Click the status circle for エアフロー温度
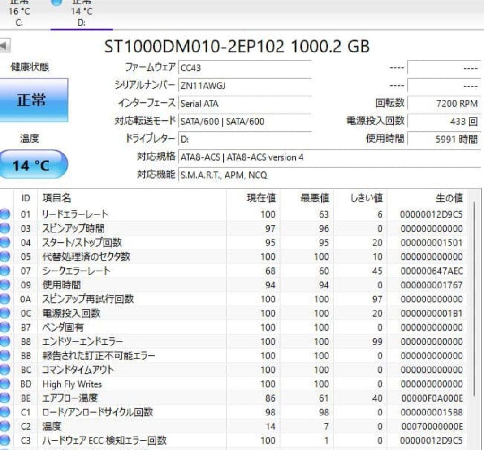This screenshot has height=450, width=484. (4, 398)
